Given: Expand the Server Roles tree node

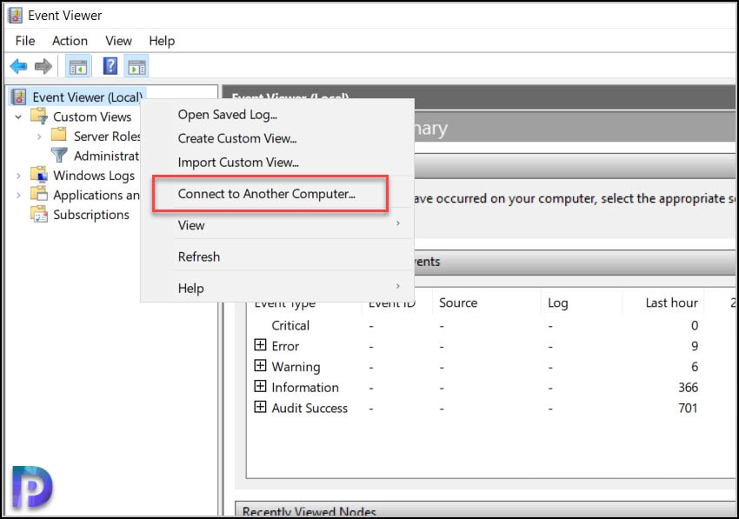Looking at the screenshot, I should pos(39,136).
